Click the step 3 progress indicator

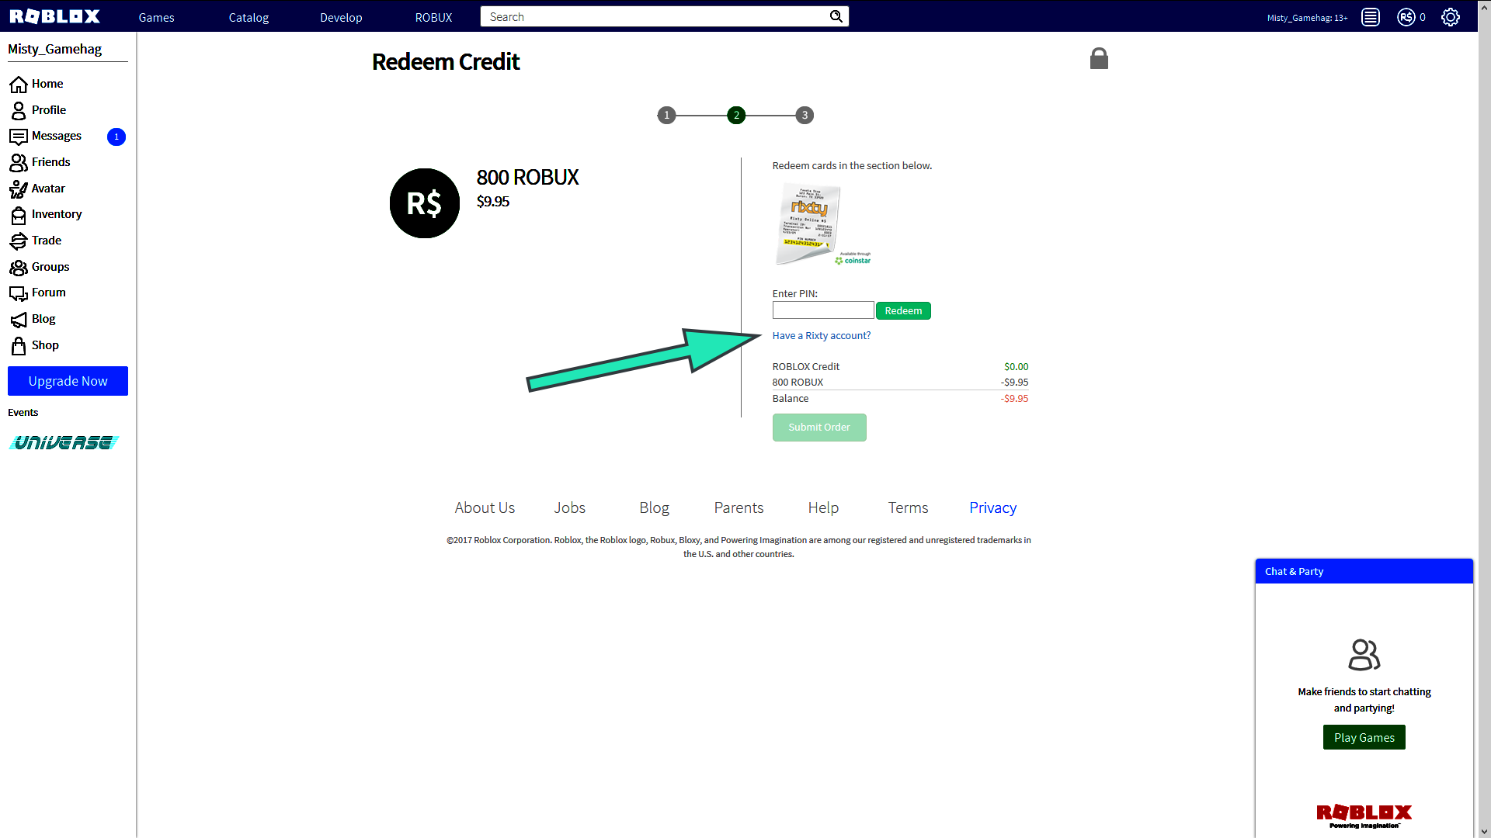(805, 115)
